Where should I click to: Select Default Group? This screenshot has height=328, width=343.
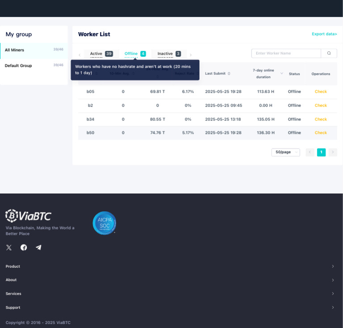click(x=34, y=66)
